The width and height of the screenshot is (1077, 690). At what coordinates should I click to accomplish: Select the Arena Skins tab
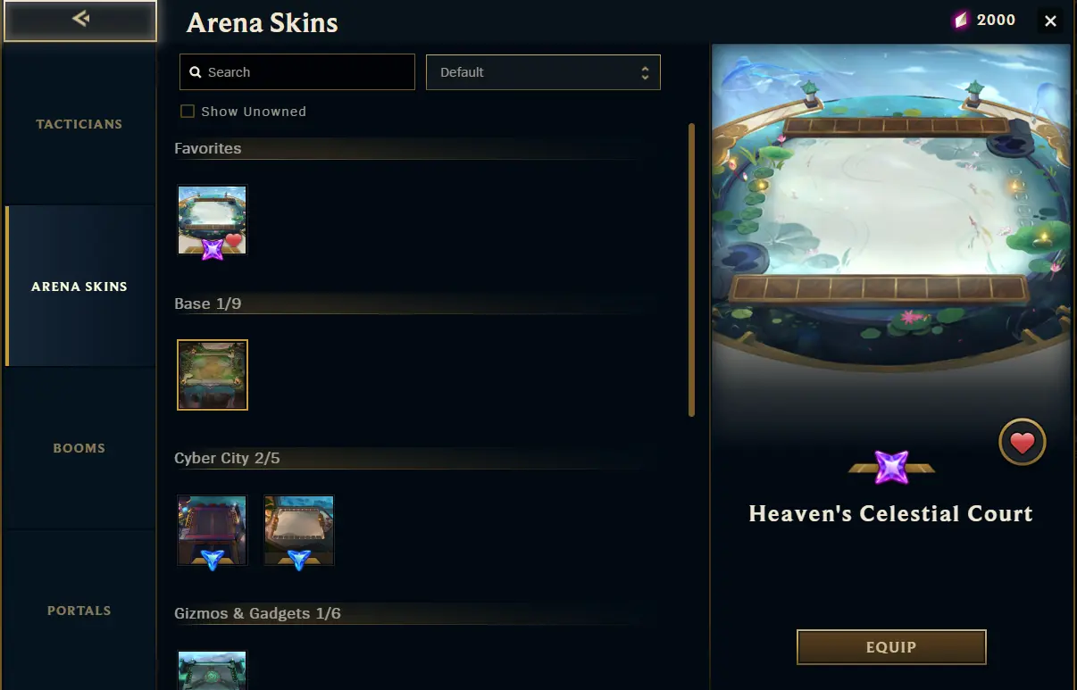79,287
